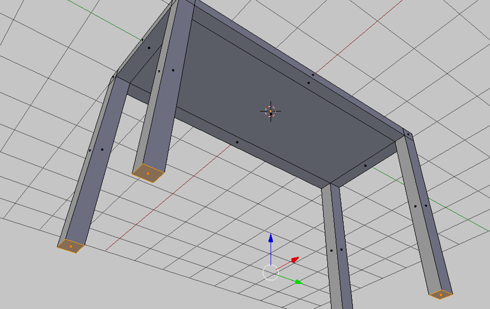Image resolution: width=490 pixels, height=309 pixels.
Task: Select the face dot on the tabletop's right short side
Action: [x=365, y=166]
